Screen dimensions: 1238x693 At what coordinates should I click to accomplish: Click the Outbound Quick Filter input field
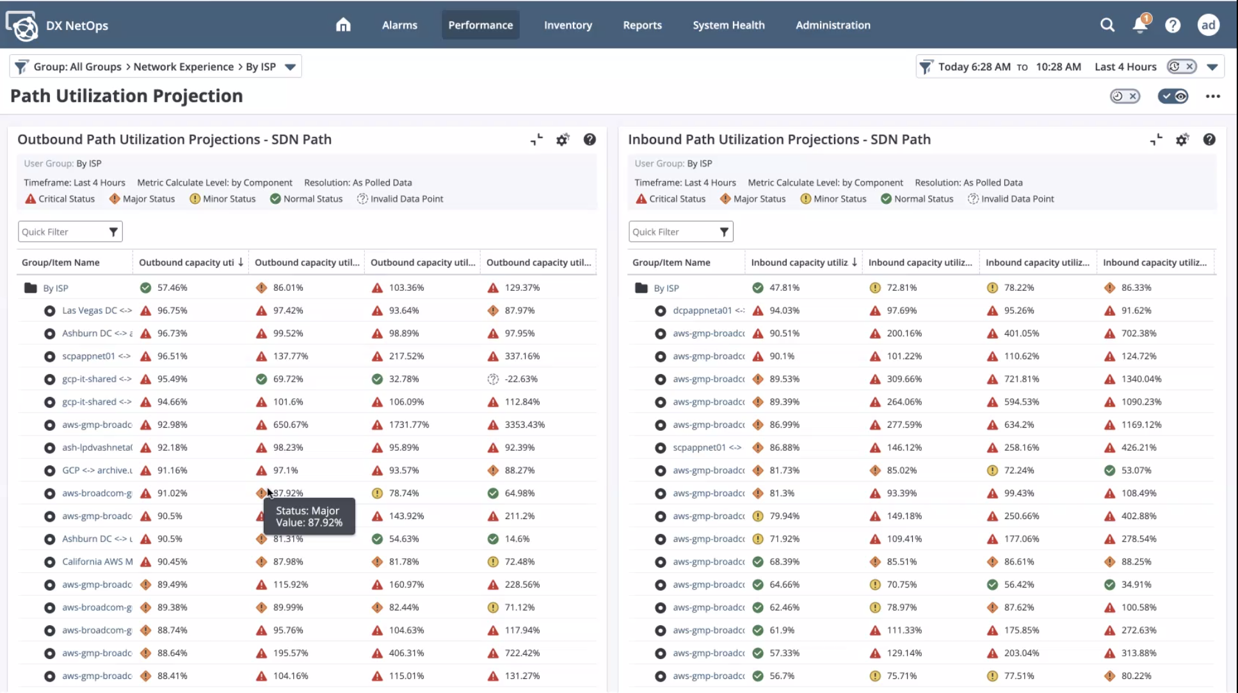coord(61,232)
